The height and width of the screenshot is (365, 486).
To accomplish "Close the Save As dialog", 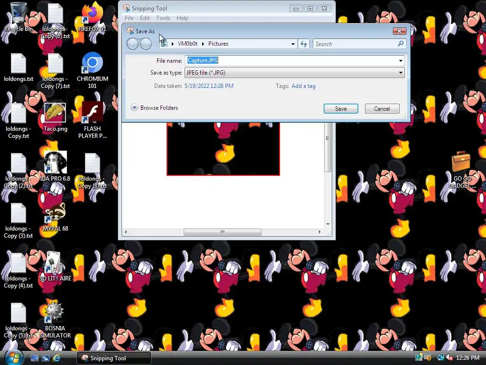I will [x=399, y=31].
